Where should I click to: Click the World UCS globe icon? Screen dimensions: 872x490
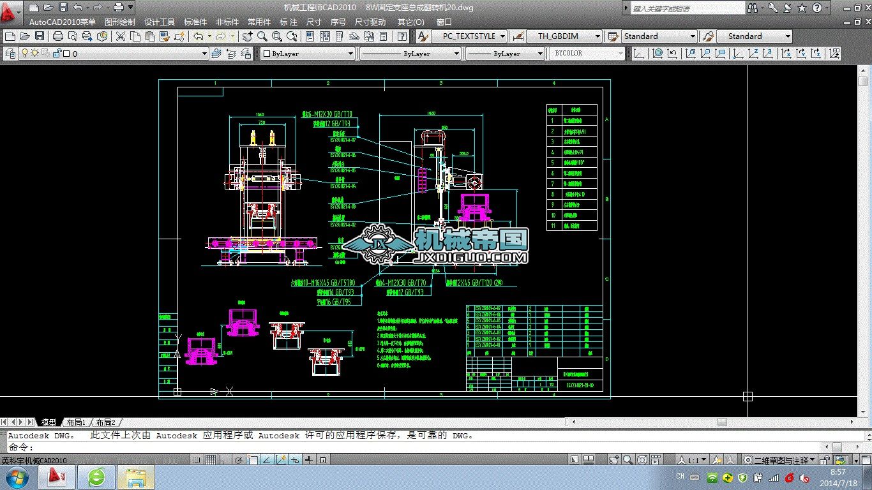pos(657,54)
